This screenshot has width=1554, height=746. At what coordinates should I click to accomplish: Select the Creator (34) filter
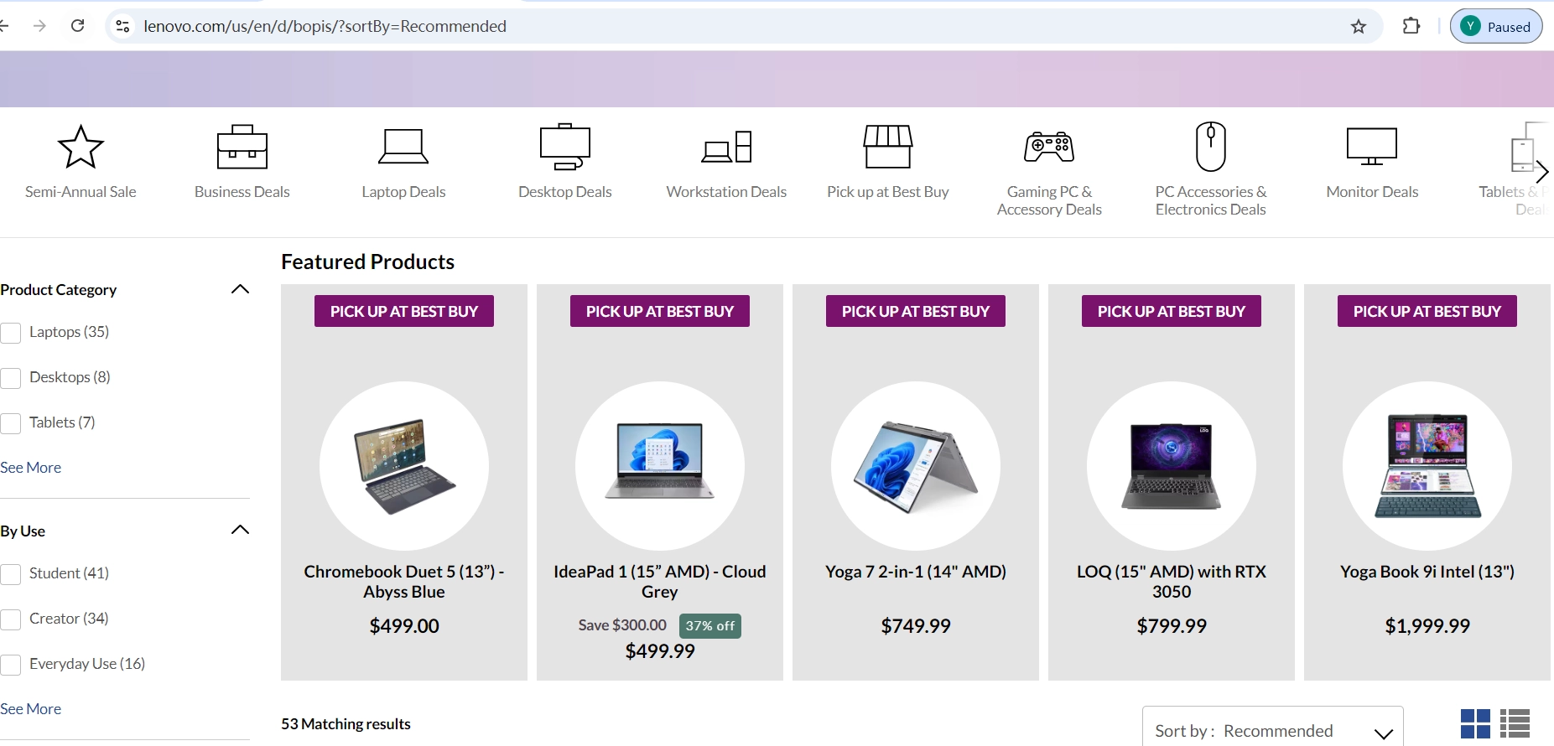[x=11, y=619]
